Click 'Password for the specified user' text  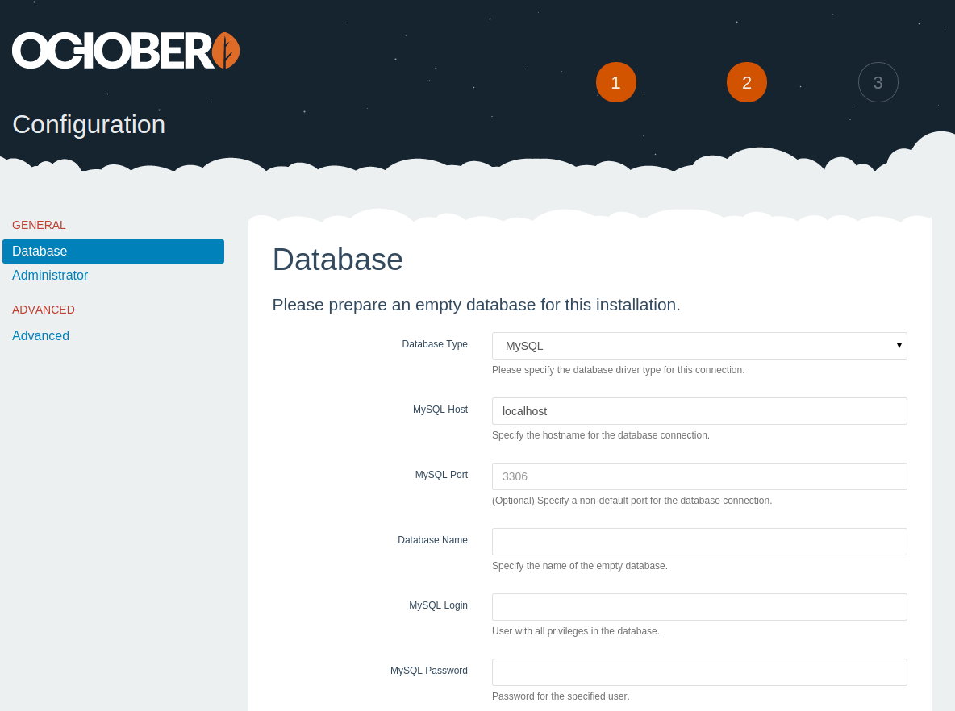tap(561, 696)
